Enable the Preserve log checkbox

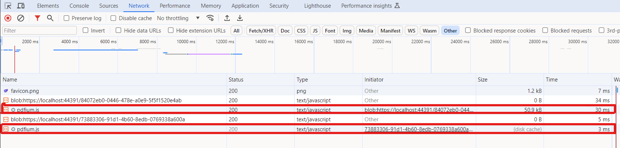point(67,18)
